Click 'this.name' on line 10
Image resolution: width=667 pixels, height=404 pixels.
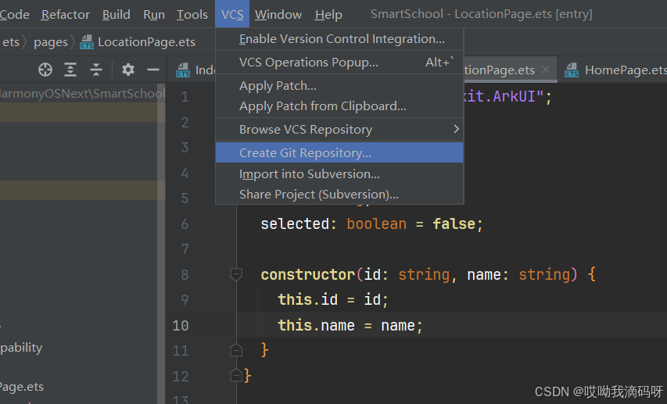pyautogui.click(x=316, y=325)
